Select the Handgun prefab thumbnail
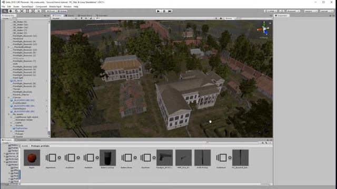This screenshot has height=189, width=337. [165, 157]
